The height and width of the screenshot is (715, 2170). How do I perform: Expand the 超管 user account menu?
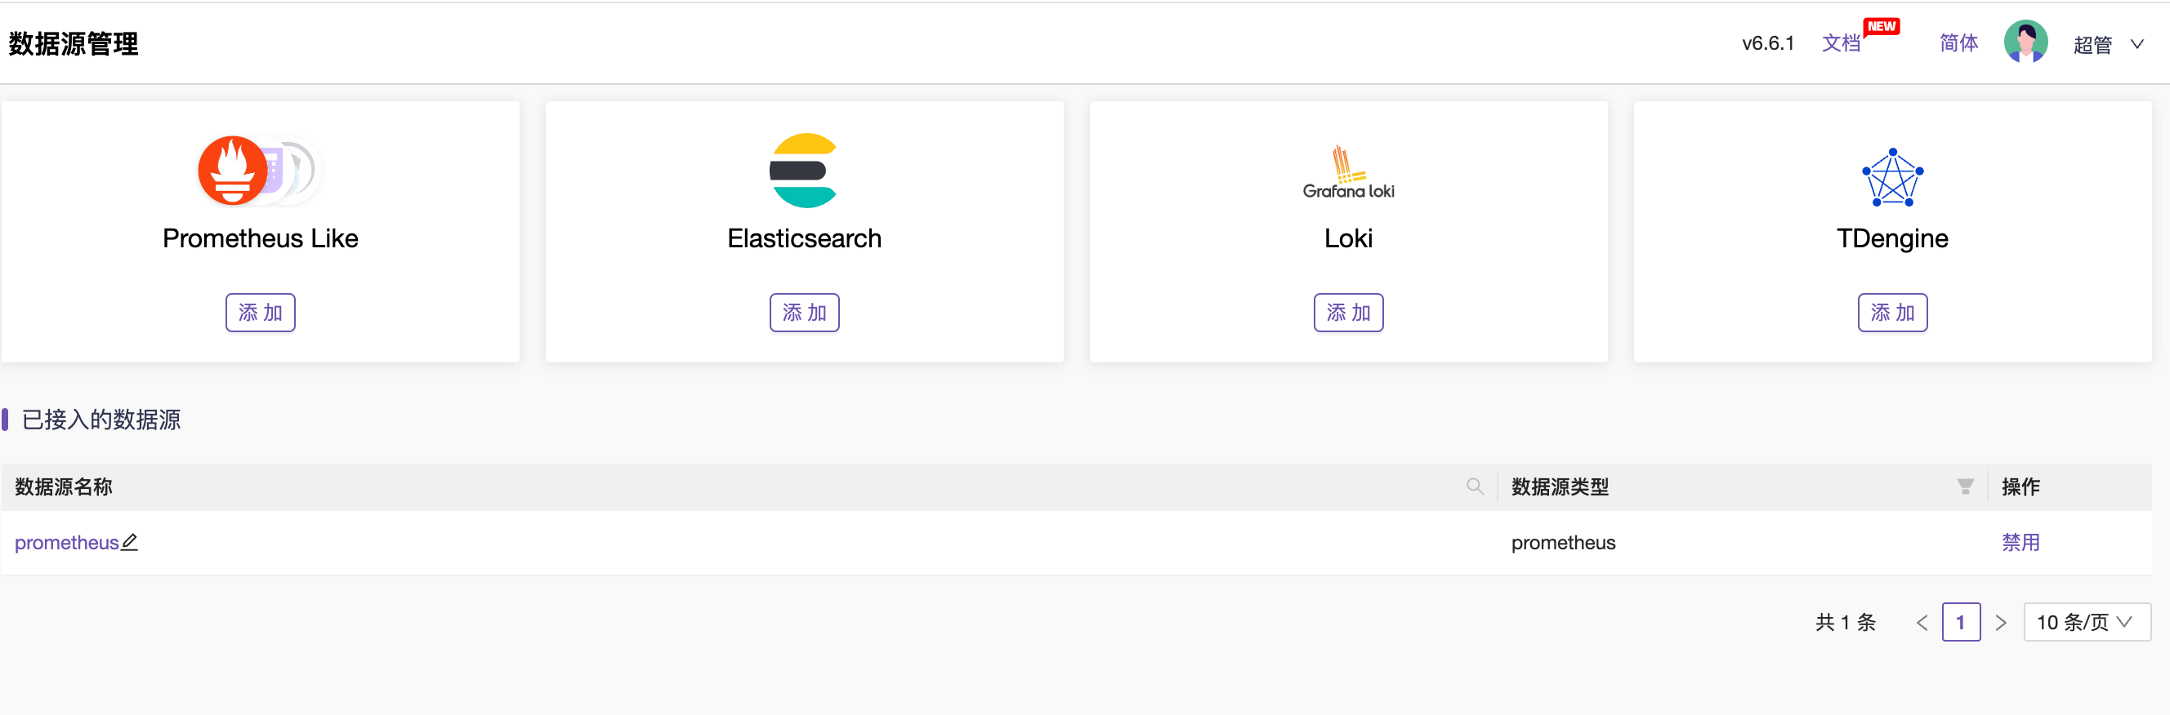[x=2108, y=44]
